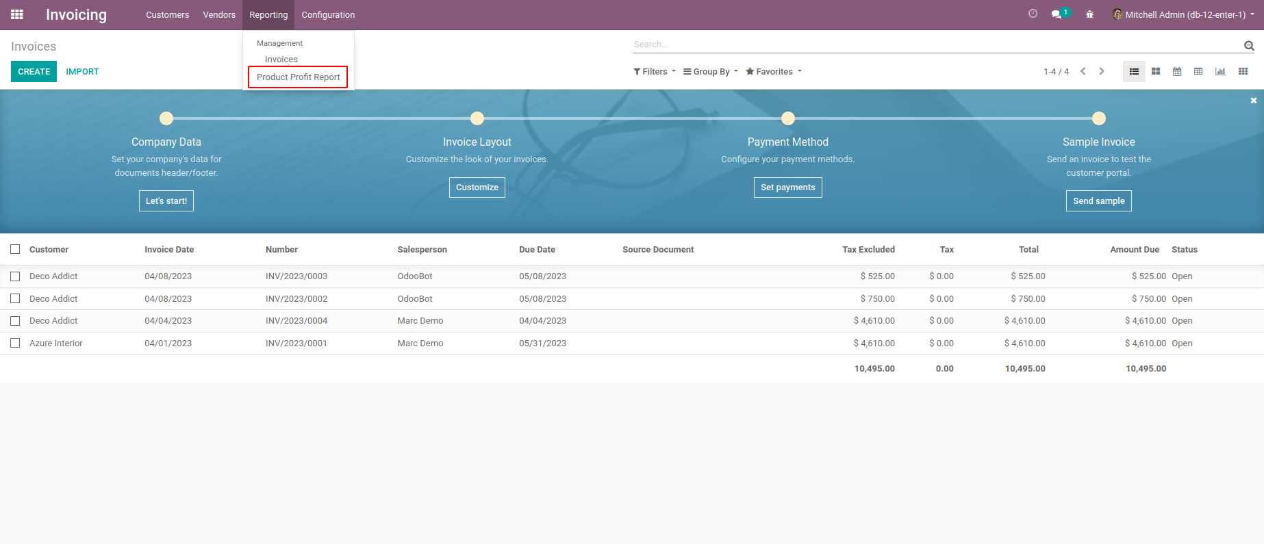Sort by Customer column header
The width and height of the screenshot is (1264, 544).
point(49,249)
